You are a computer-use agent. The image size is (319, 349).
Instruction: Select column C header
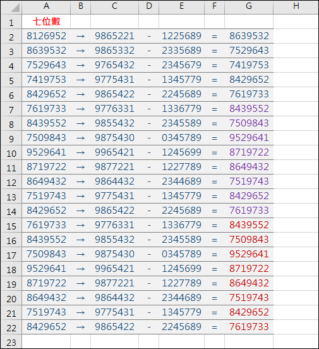click(114, 7)
